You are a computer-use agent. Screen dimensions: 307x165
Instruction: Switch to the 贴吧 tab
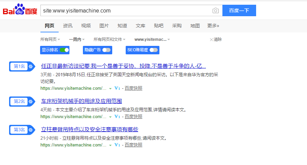[159, 26]
